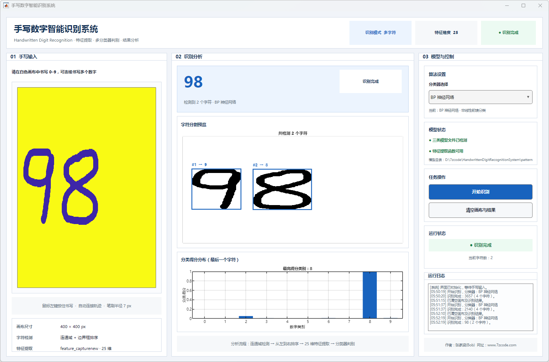Click the 分类器选择 label
Image resolution: width=549 pixels, height=362 pixels.
(x=438, y=84)
